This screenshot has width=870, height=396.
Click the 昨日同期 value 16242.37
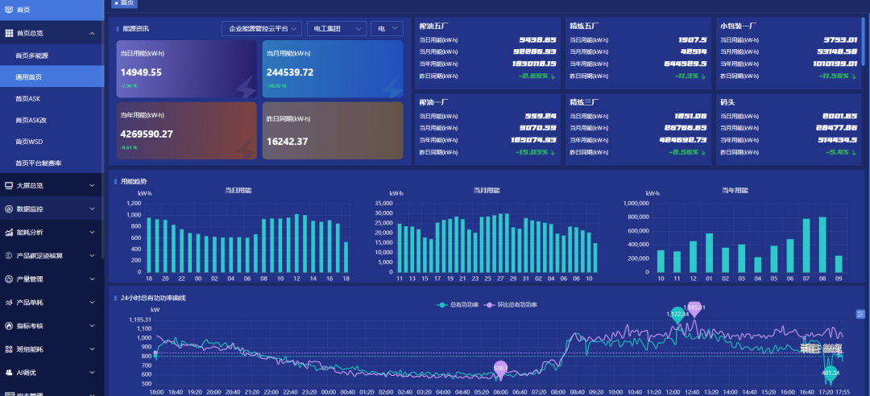[x=287, y=142]
